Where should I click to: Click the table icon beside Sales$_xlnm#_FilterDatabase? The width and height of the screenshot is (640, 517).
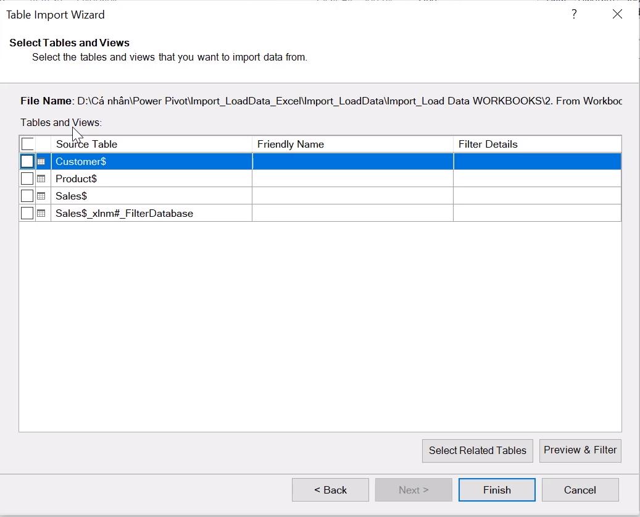point(41,213)
